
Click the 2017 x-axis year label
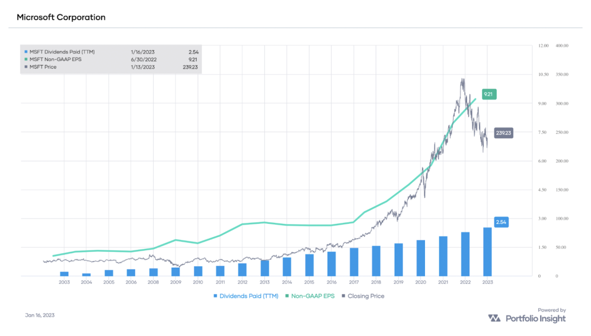click(354, 282)
